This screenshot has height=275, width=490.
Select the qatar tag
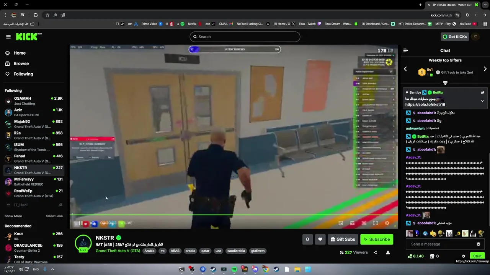coord(206,251)
